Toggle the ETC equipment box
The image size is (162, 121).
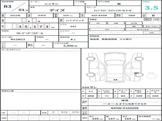click(151, 33)
